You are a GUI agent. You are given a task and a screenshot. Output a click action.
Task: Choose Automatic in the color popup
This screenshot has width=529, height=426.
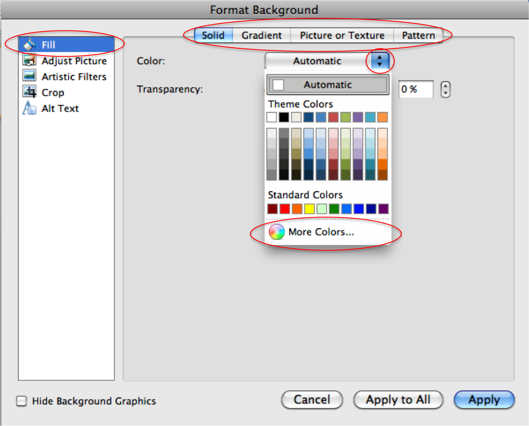coord(327,85)
